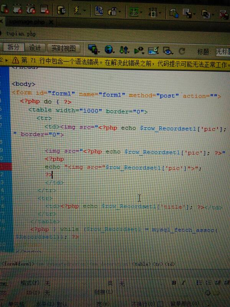This screenshot has width=230, height=307.
Task: Click the syntax error message in yellow bar
Action: 125,63
